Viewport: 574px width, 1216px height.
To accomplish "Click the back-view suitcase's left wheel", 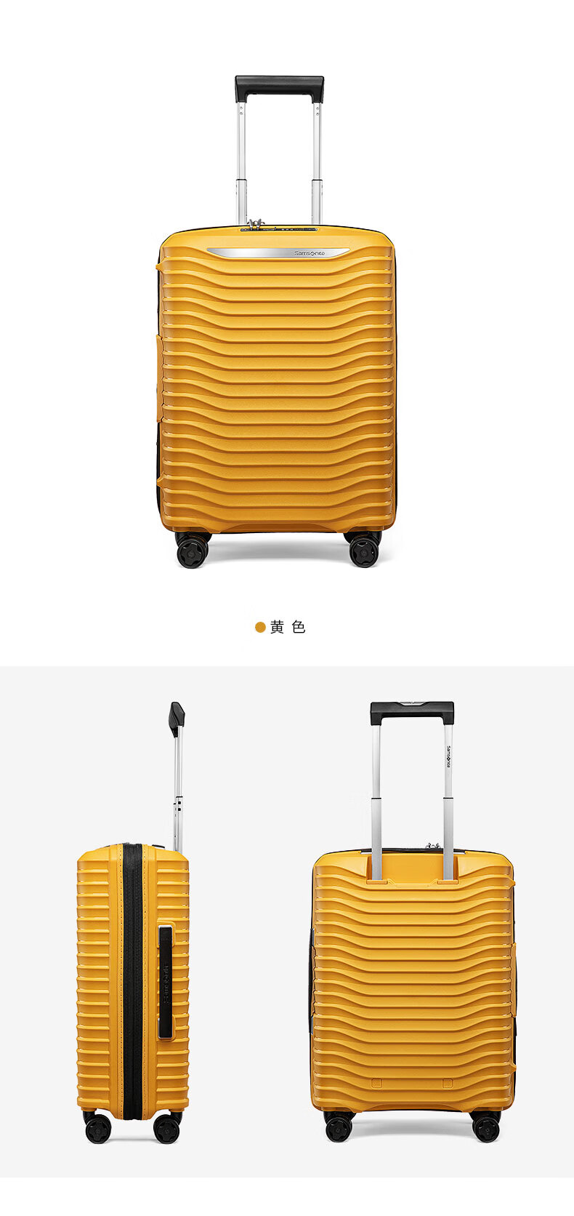I will (x=339, y=1126).
